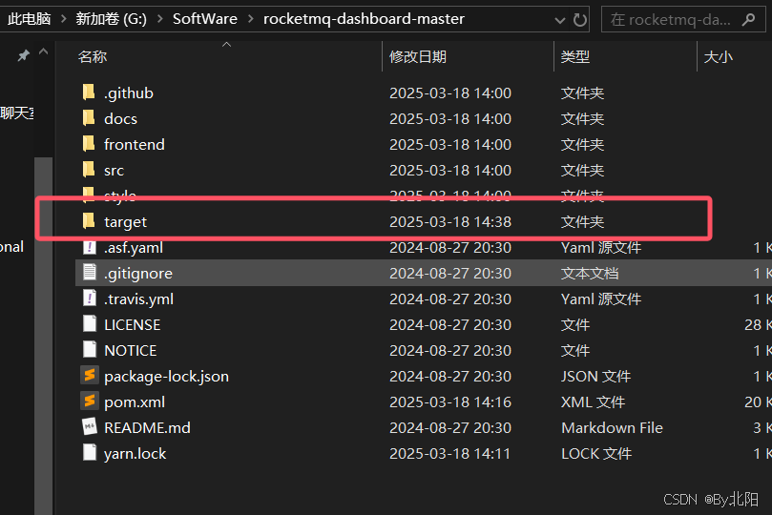Click .travis.yml's Yaml 源文件 type cell
Viewport: 772px width, 515px height.
click(x=600, y=299)
